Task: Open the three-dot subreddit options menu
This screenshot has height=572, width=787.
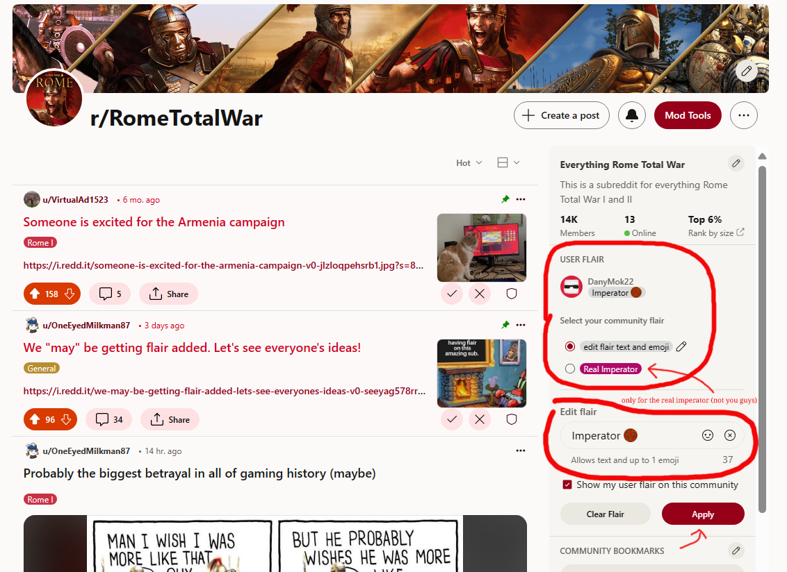Action: [743, 115]
